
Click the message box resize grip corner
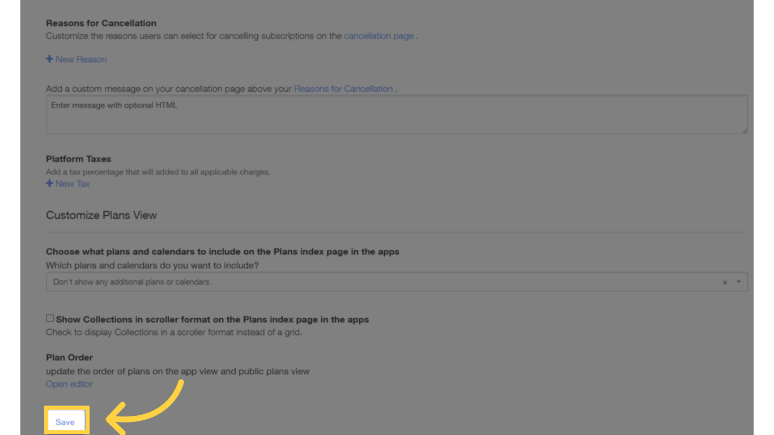point(745,131)
